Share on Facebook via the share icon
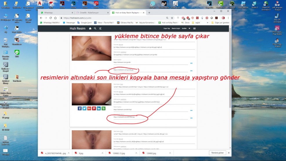Viewport: 286px width, 161px height. point(80,108)
